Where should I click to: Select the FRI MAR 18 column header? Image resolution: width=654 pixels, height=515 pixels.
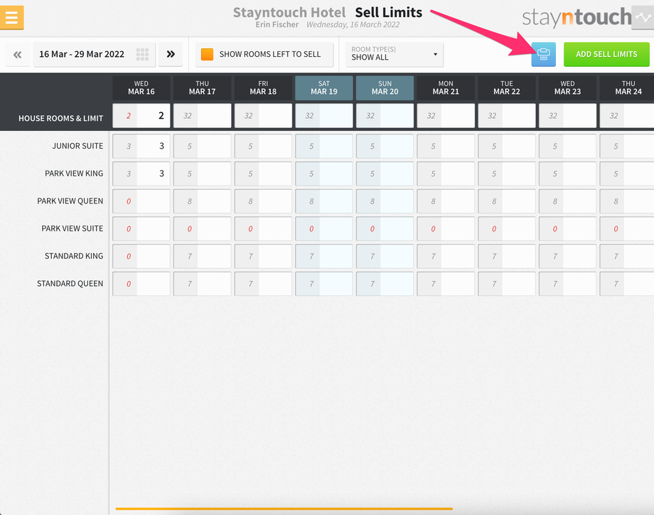(x=263, y=87)
